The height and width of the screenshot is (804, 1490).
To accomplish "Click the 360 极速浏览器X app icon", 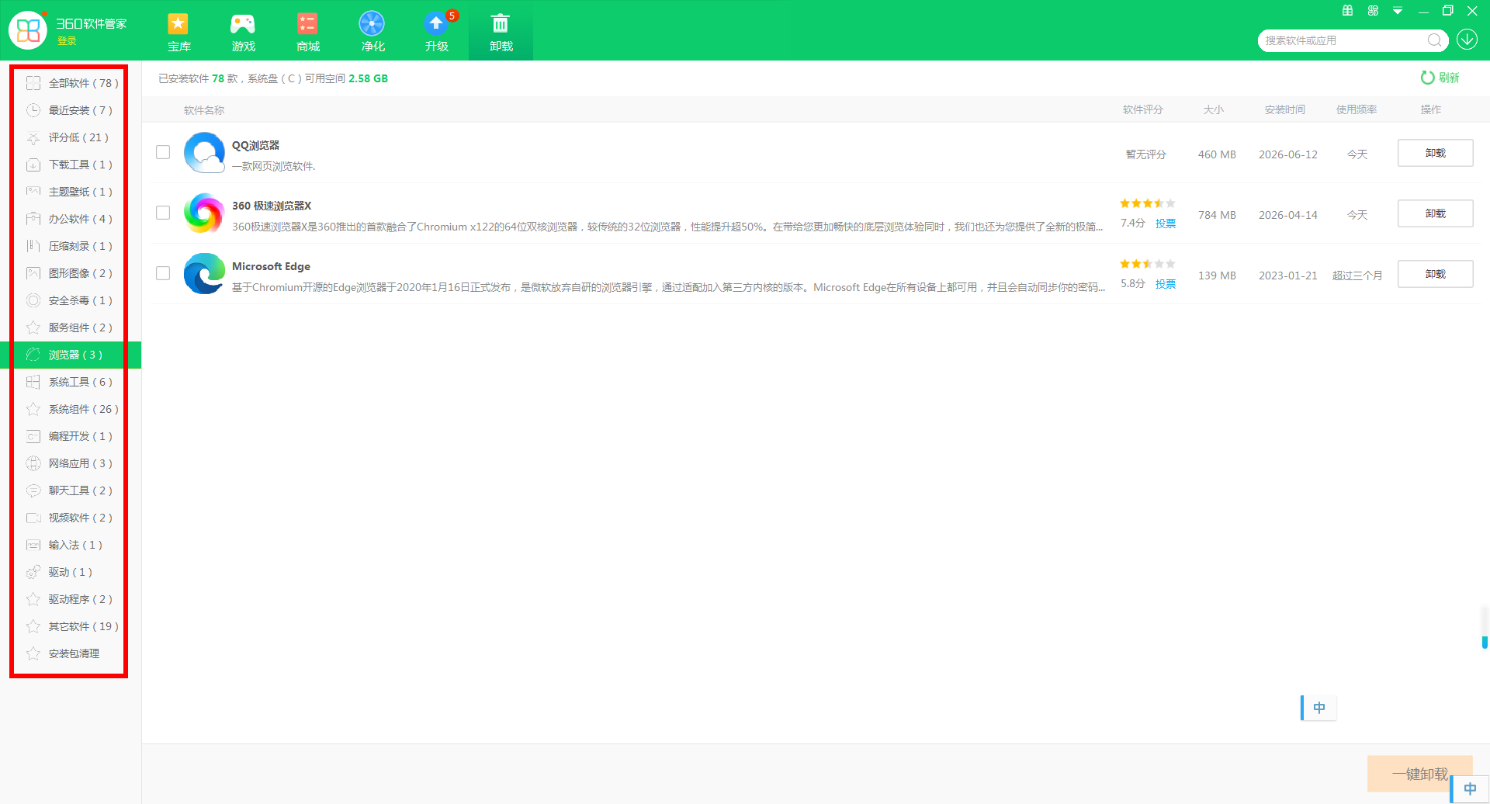I will point(204,213).
